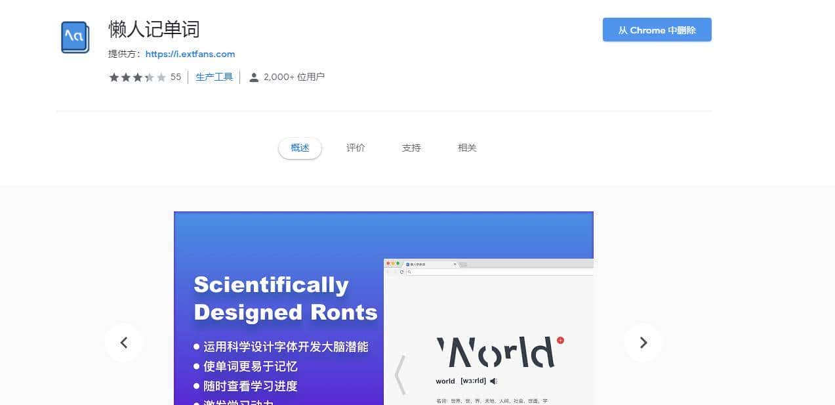Switch to the 评价 tab
The width and height of the screenshot is (835, 405).
356,148
